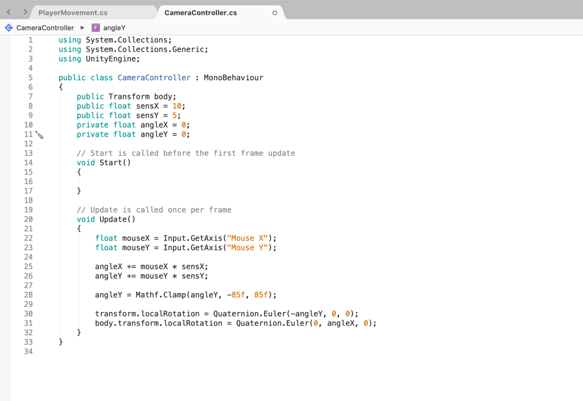This screenshot has width=583, height=401.
Task: Click line number 20 in the gutter
Action: click(28, 219)
